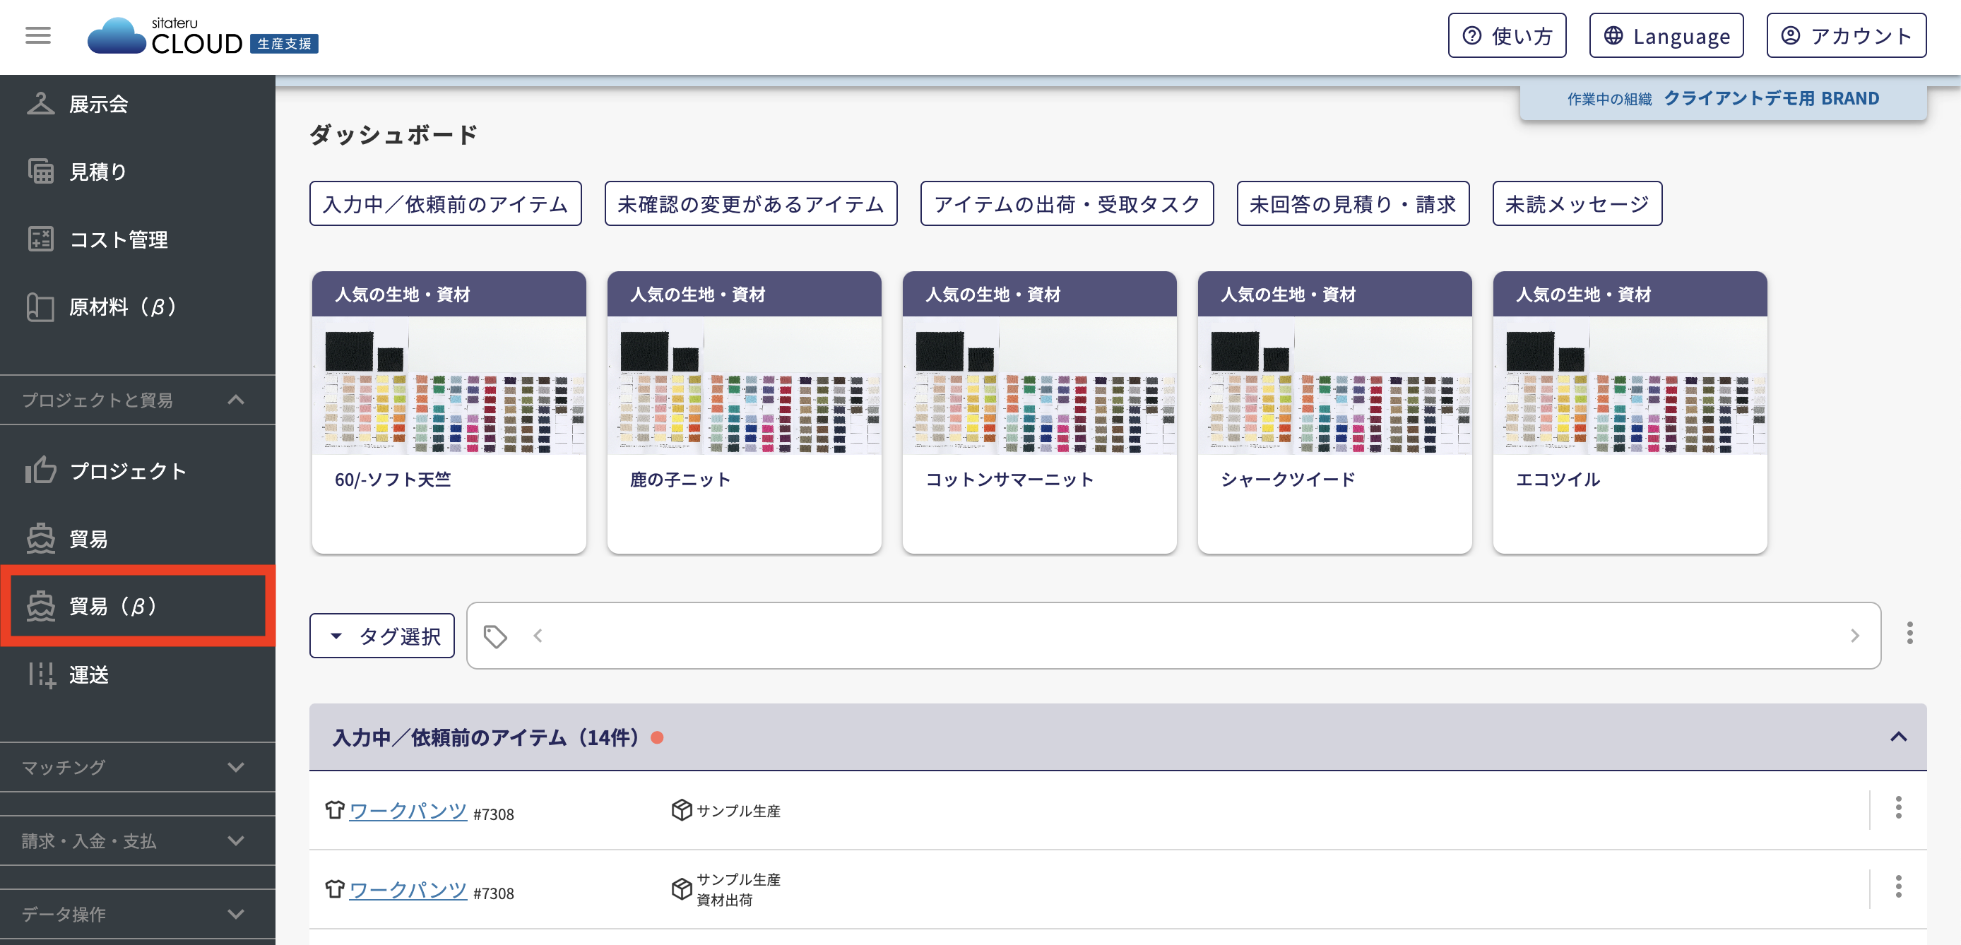Click the 原材料 fabric icon
This screenshot has height=945, width=1961.
click(x=40, y=307)
